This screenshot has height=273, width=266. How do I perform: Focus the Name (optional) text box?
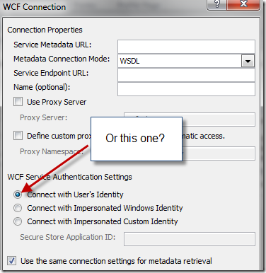[x=186, y=89]
